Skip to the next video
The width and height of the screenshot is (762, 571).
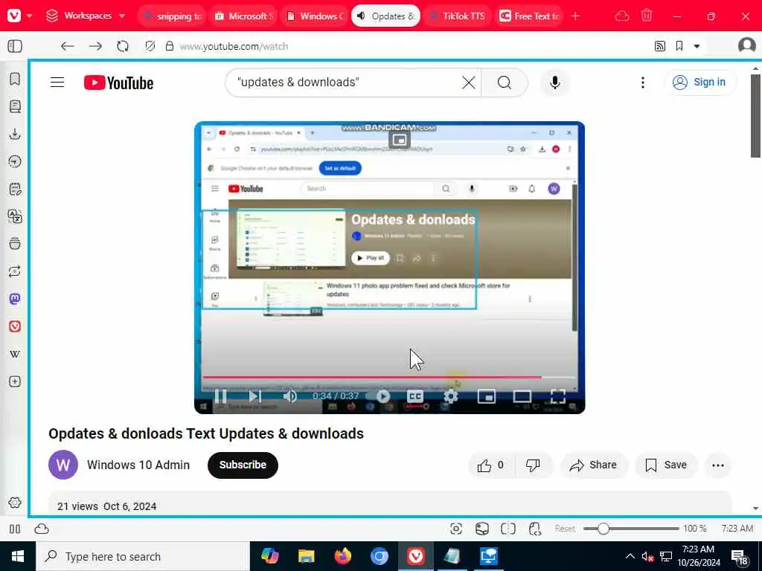click(x=255, y=396)
